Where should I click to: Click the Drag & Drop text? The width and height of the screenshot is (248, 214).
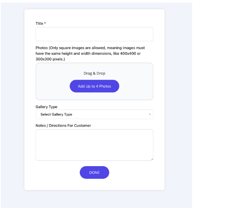(x=94, y=73)
